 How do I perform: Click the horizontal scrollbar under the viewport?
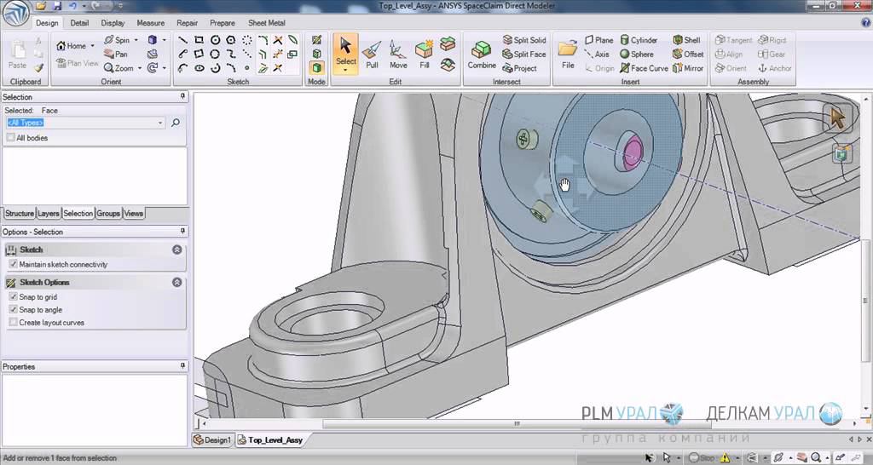pyautogui.click(x=517, y=424)
